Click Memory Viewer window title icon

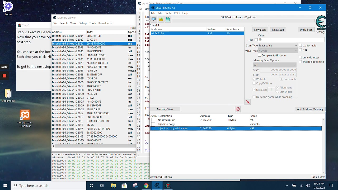point(55,18)
